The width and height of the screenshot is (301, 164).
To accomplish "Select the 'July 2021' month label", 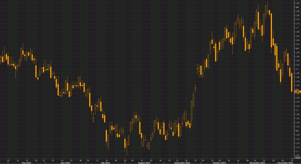I will coord(105,163).
